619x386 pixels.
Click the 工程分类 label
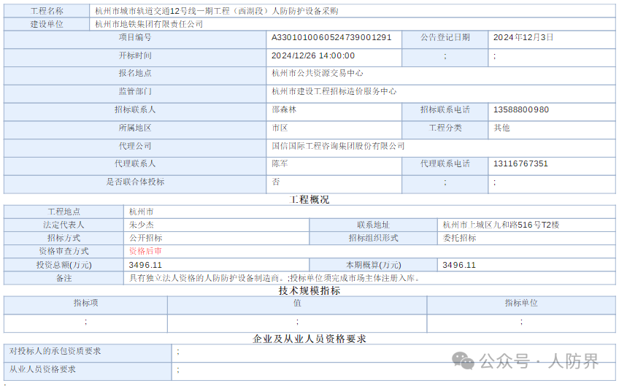pyautogui.click(x=445, y=128)
